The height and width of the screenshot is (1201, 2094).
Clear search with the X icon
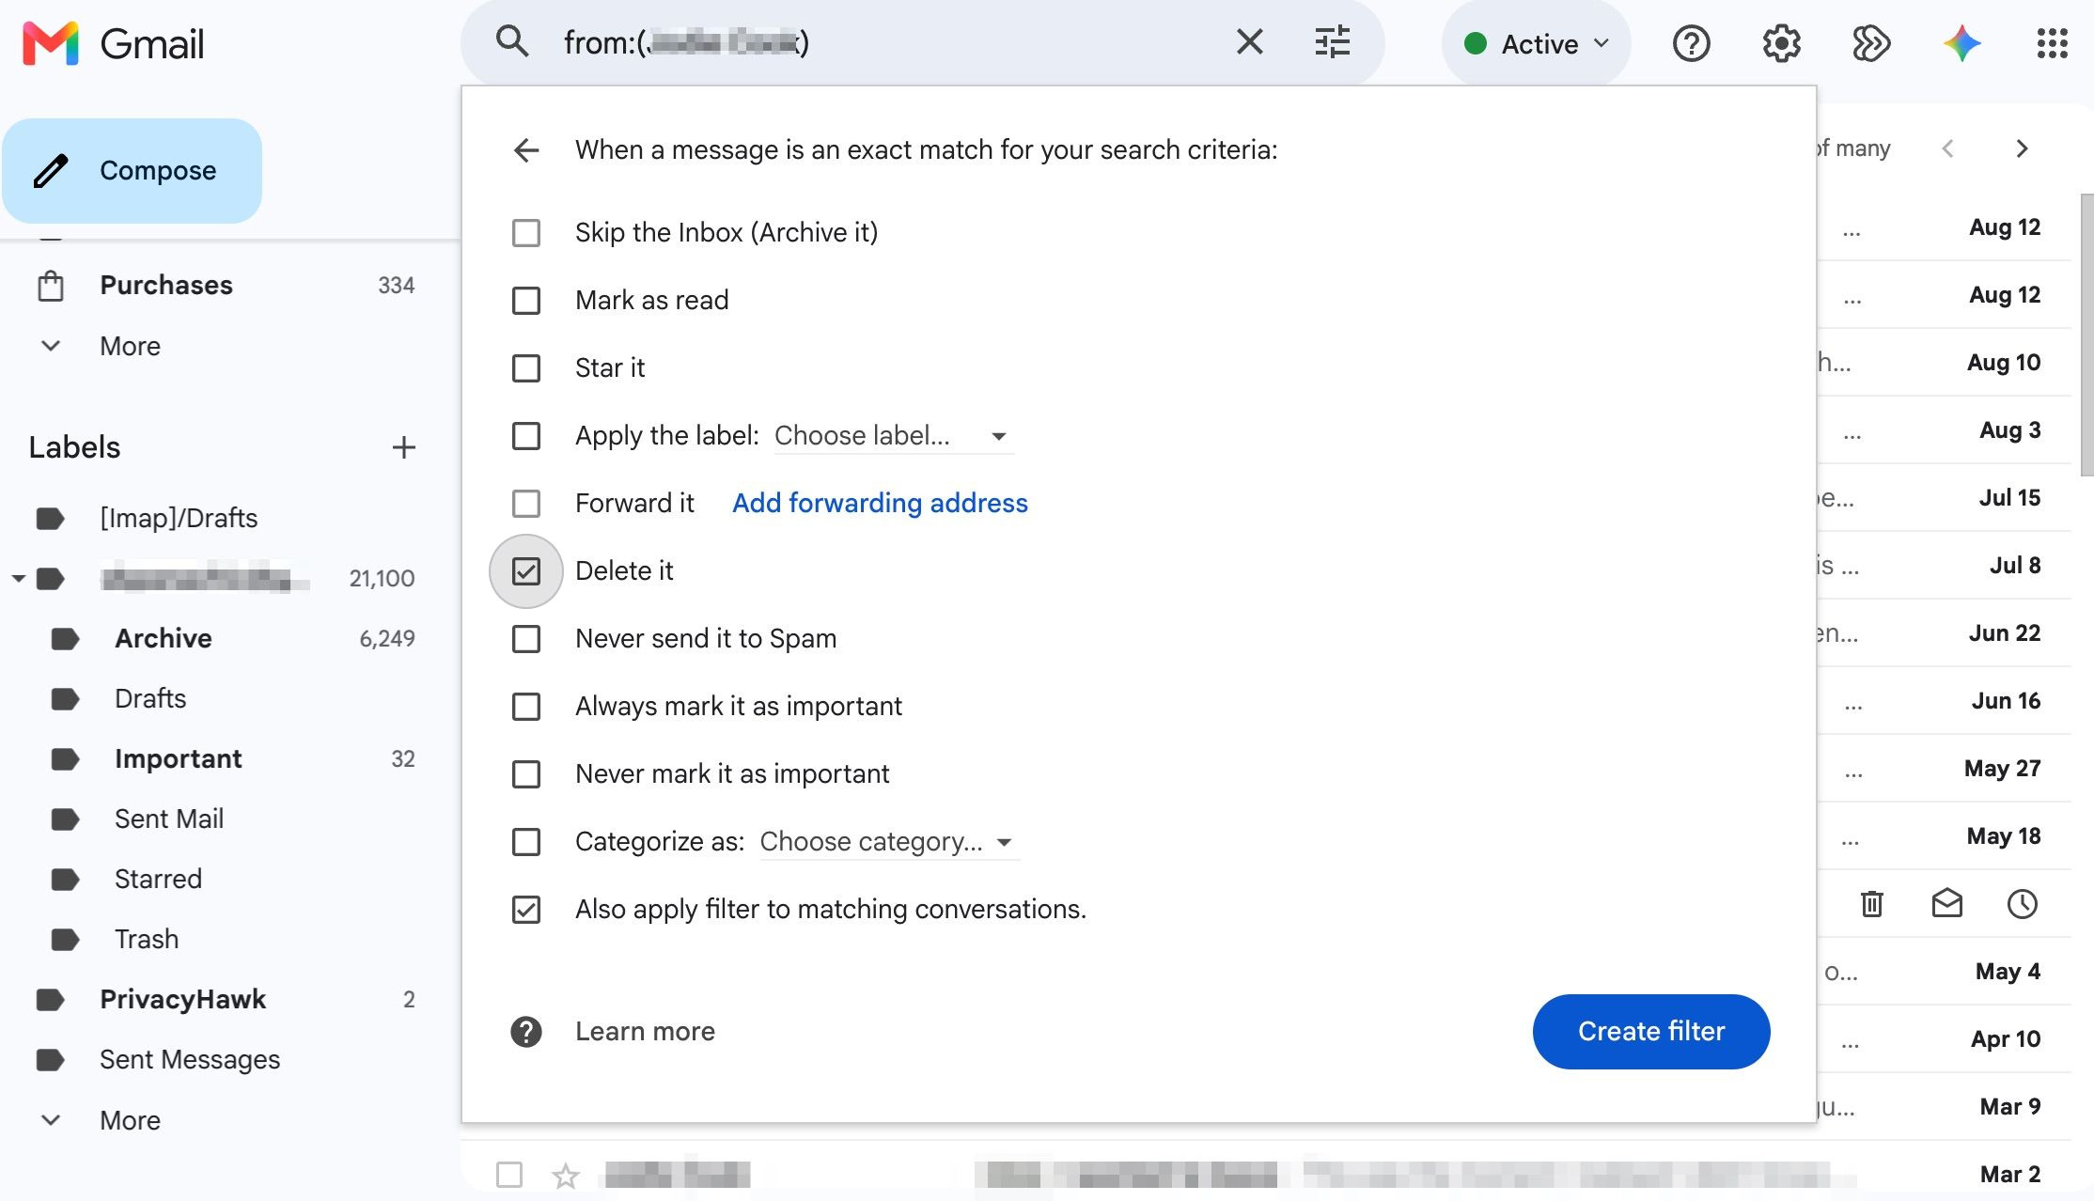[1249, 41]
